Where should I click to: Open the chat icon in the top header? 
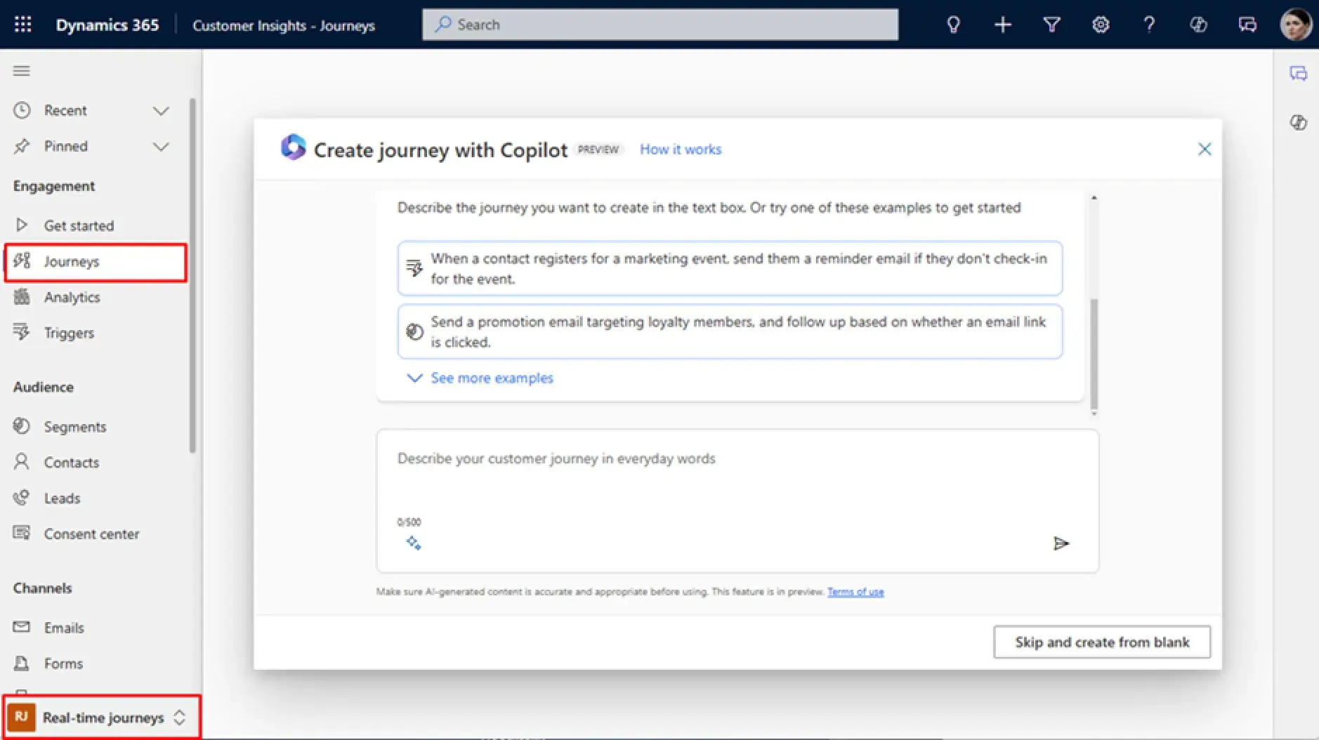[x=1247, y=25]
